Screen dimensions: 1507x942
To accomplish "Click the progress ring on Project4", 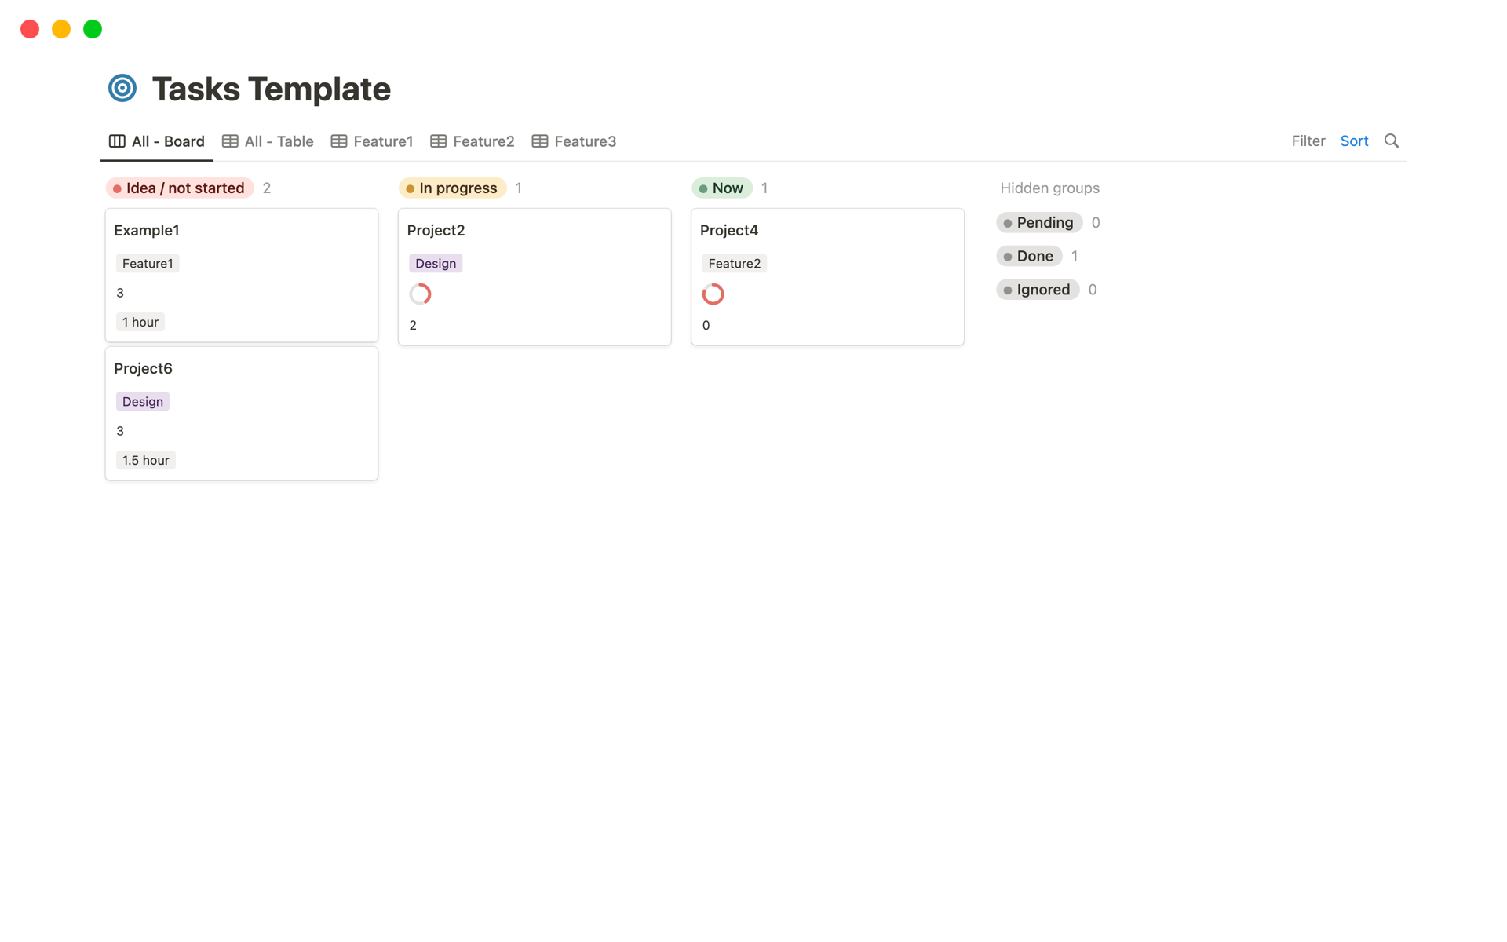I will point(713,294).
